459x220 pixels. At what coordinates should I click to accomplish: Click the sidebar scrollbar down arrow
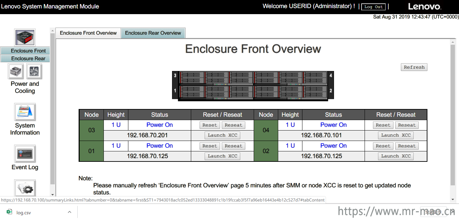coord(52,194)
